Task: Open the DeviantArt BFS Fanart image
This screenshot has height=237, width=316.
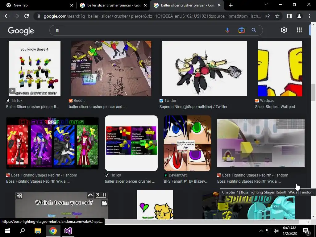Action: click(187, 143)
